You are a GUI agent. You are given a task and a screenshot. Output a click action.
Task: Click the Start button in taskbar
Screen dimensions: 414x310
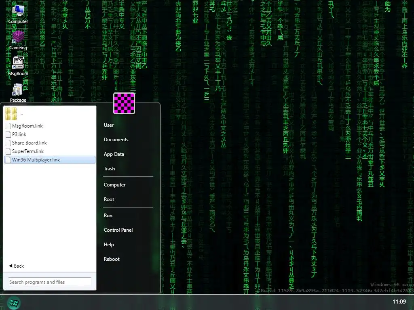pos(13,303)
